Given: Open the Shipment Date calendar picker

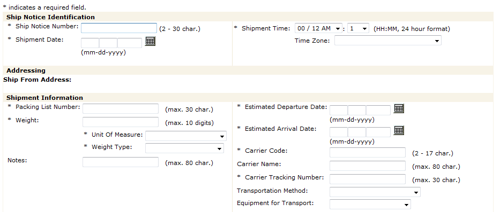Looking at the screenshot, I should [x=150, y=41].
